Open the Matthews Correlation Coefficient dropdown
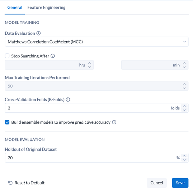Viewport: 193px width, 188px height. (96, 42)
